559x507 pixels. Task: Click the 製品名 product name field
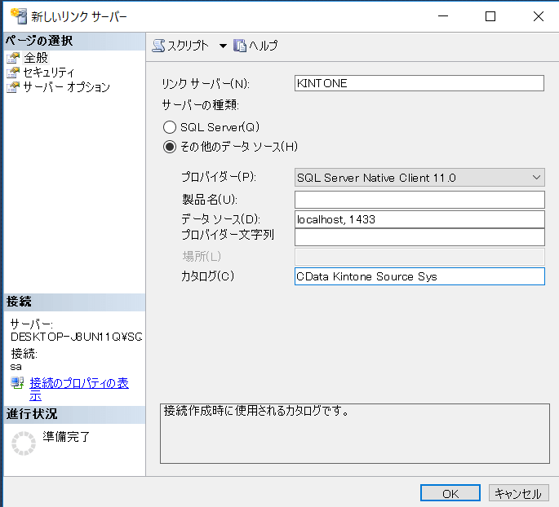pos(419,200)
